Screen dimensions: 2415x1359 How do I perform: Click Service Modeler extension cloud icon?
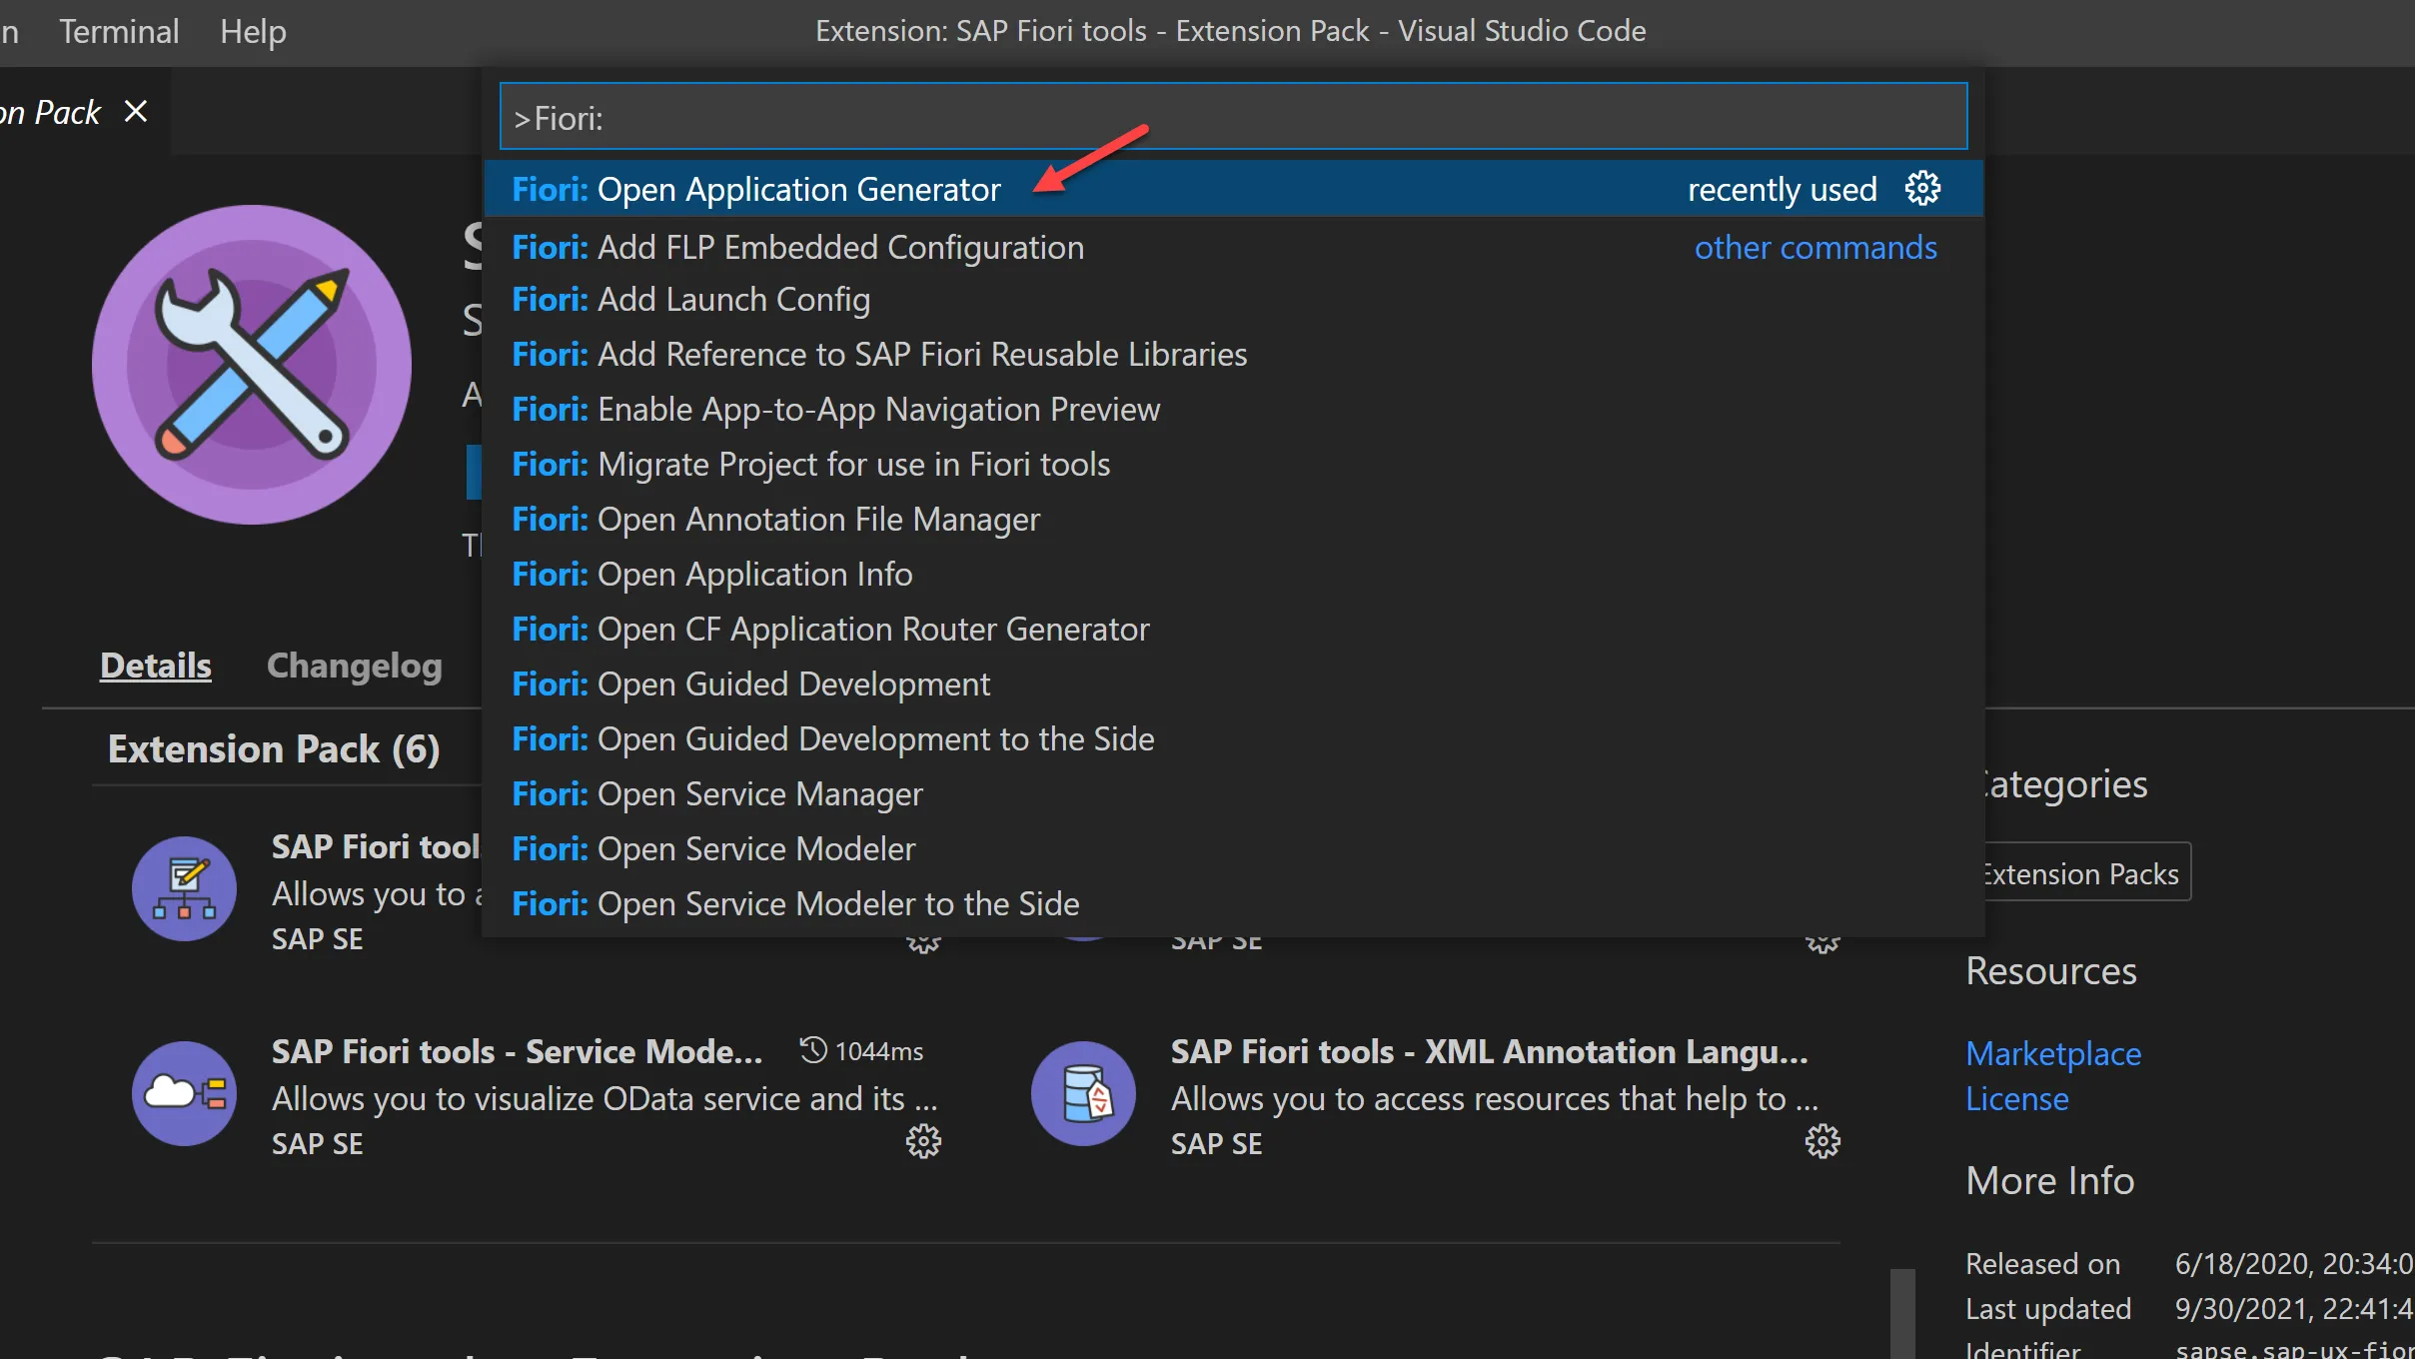[x=184, y=1093]
